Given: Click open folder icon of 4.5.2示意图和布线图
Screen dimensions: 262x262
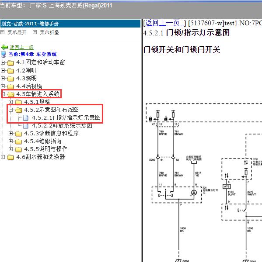Looking at the screenshot, I should 18,110.
